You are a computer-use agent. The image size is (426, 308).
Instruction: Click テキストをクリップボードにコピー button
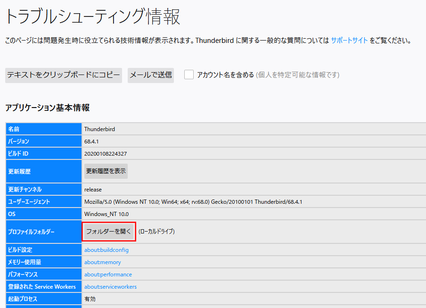pyautogui.click(x=64, y=75)
